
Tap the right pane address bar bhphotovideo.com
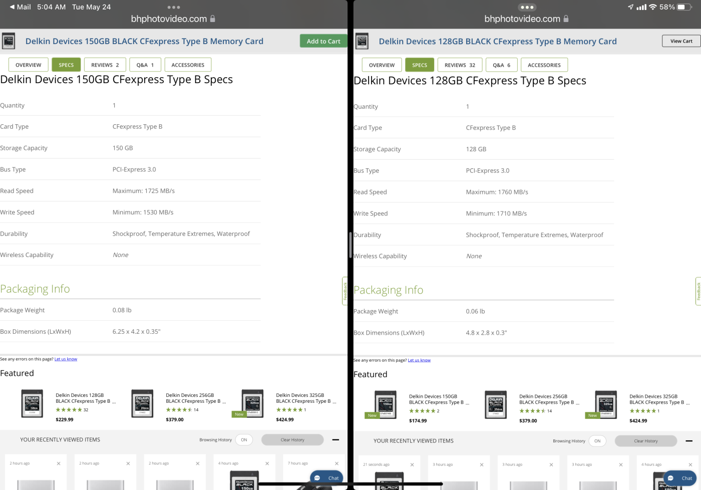(527, 19)
